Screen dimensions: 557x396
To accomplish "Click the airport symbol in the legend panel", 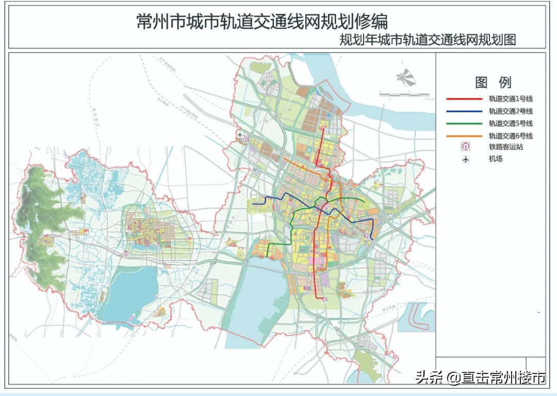I will click(466, 159).
